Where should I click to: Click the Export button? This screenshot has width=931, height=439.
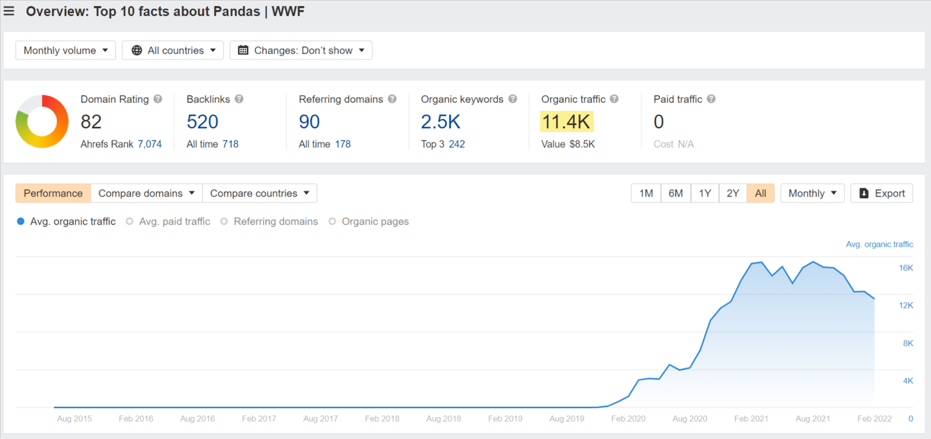882,193
